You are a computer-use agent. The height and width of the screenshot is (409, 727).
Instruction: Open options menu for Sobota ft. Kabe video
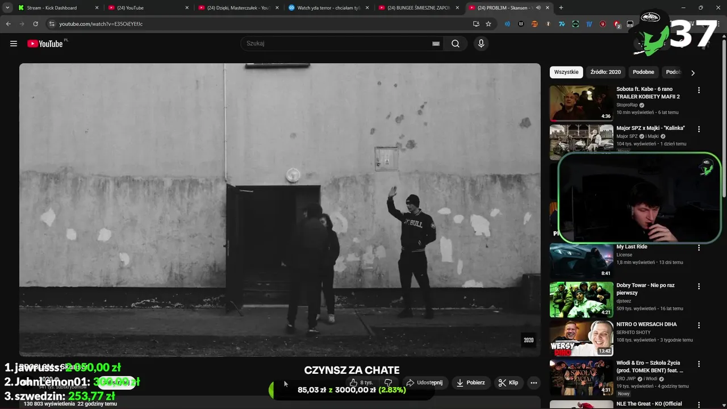pyautogui.click(x=699, y=90)
